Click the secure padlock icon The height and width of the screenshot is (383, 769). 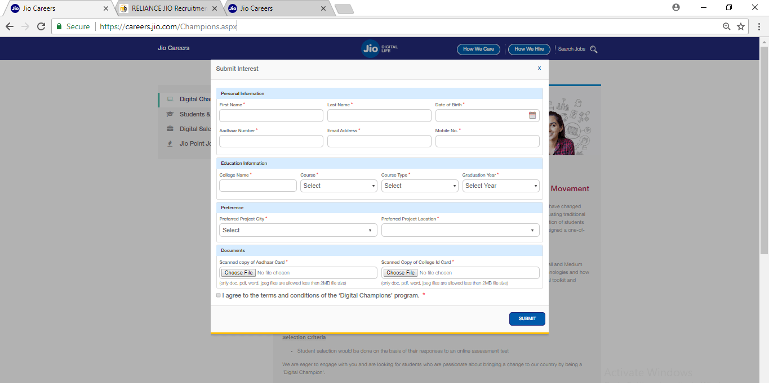coord(59,26)
